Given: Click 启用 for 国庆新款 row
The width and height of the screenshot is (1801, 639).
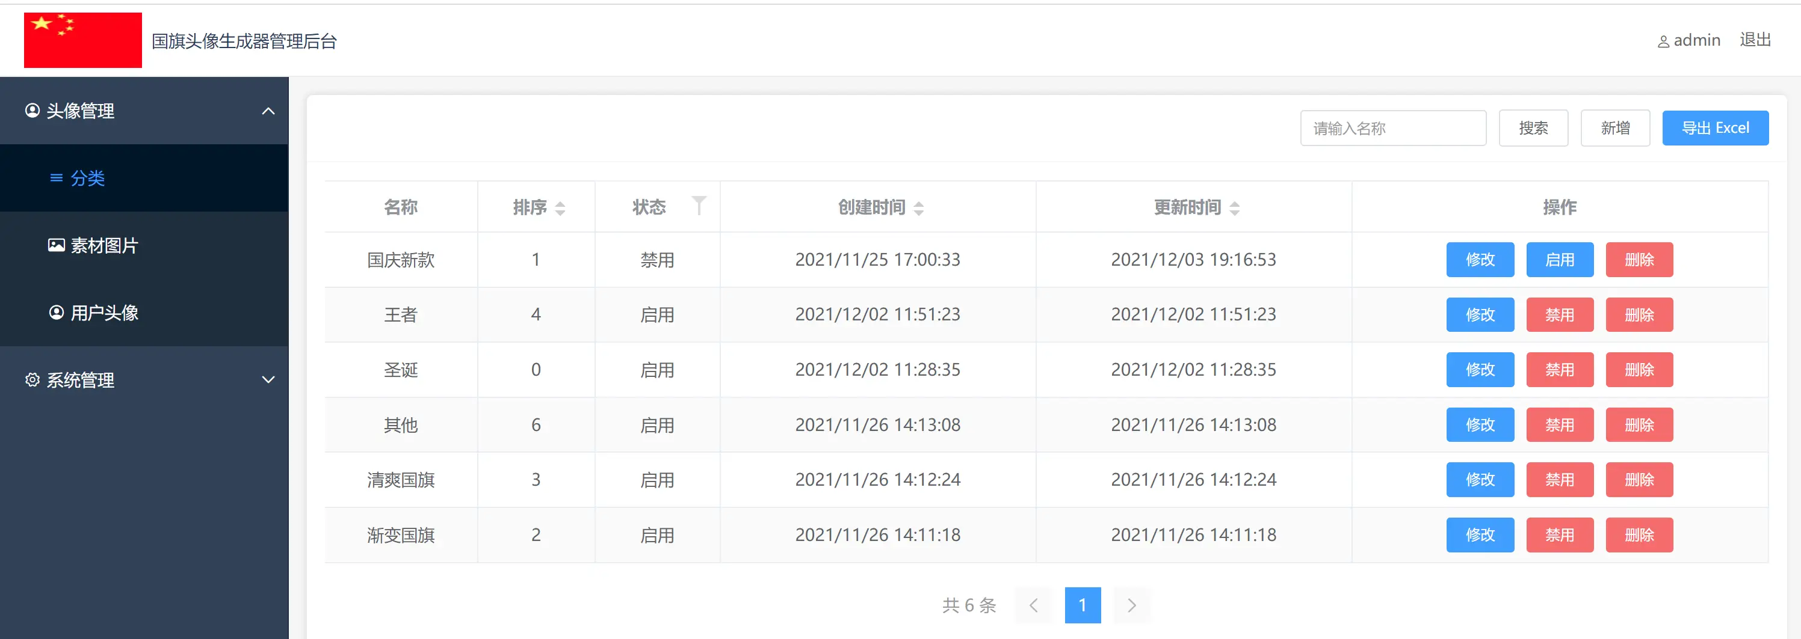Looking at the screenshot, I should tap(1560, 260).
